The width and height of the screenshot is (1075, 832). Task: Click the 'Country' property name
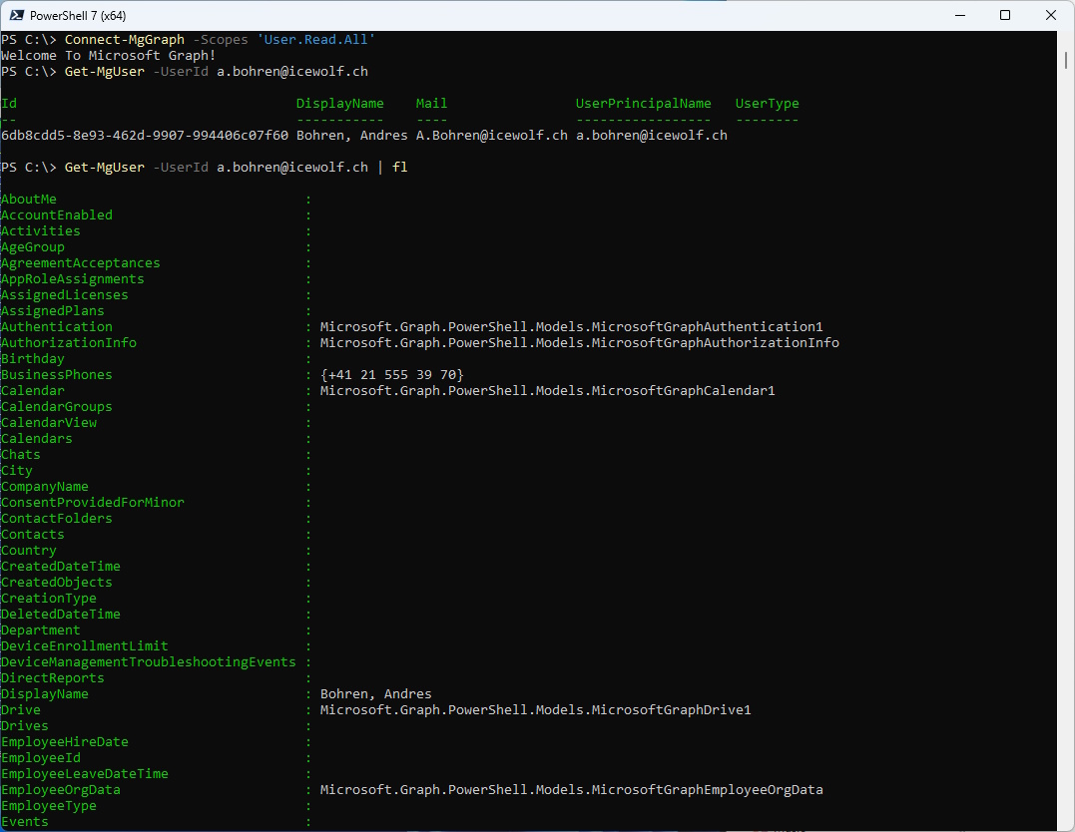coord(29,551)
